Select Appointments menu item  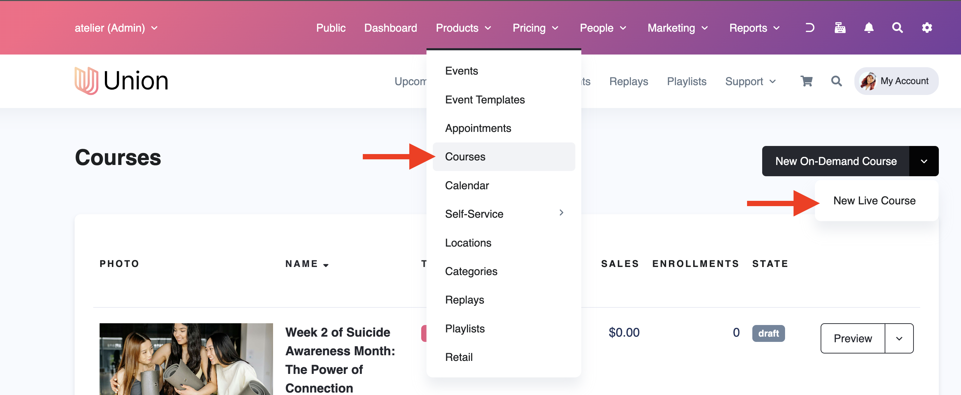click(x=504, y=128)
